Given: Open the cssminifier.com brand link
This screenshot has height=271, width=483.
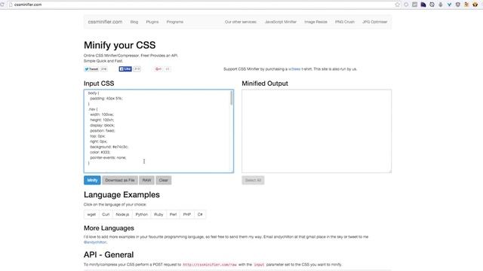Looking at the screenshot, I should (105, 22).
